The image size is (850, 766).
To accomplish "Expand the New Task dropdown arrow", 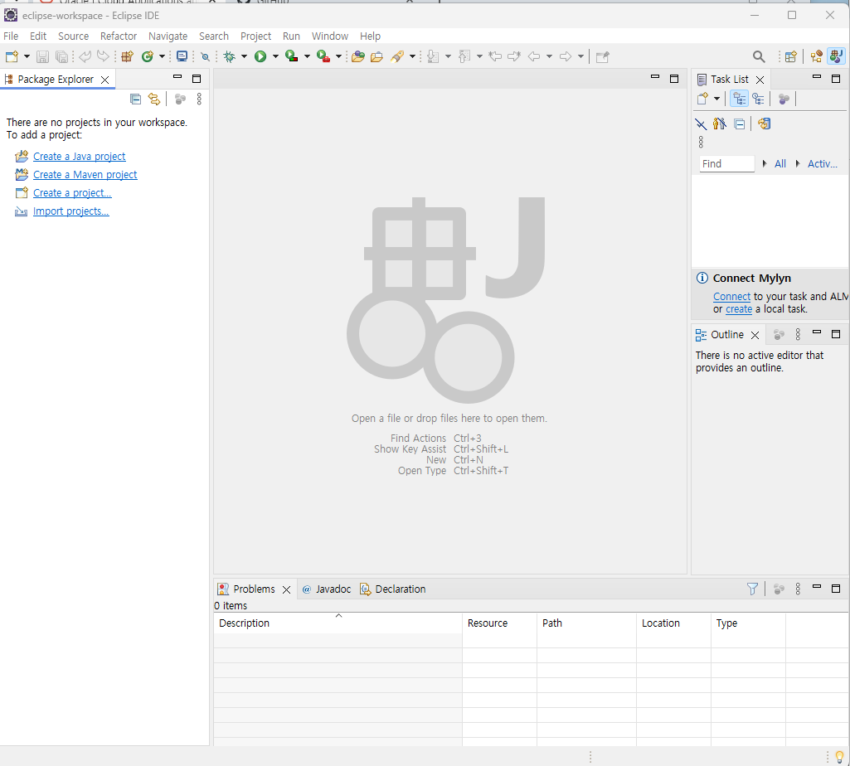I will pyautogui.click(x=716, y=99).
